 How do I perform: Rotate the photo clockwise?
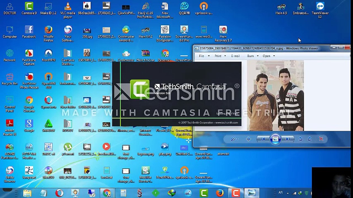(309, 139)
